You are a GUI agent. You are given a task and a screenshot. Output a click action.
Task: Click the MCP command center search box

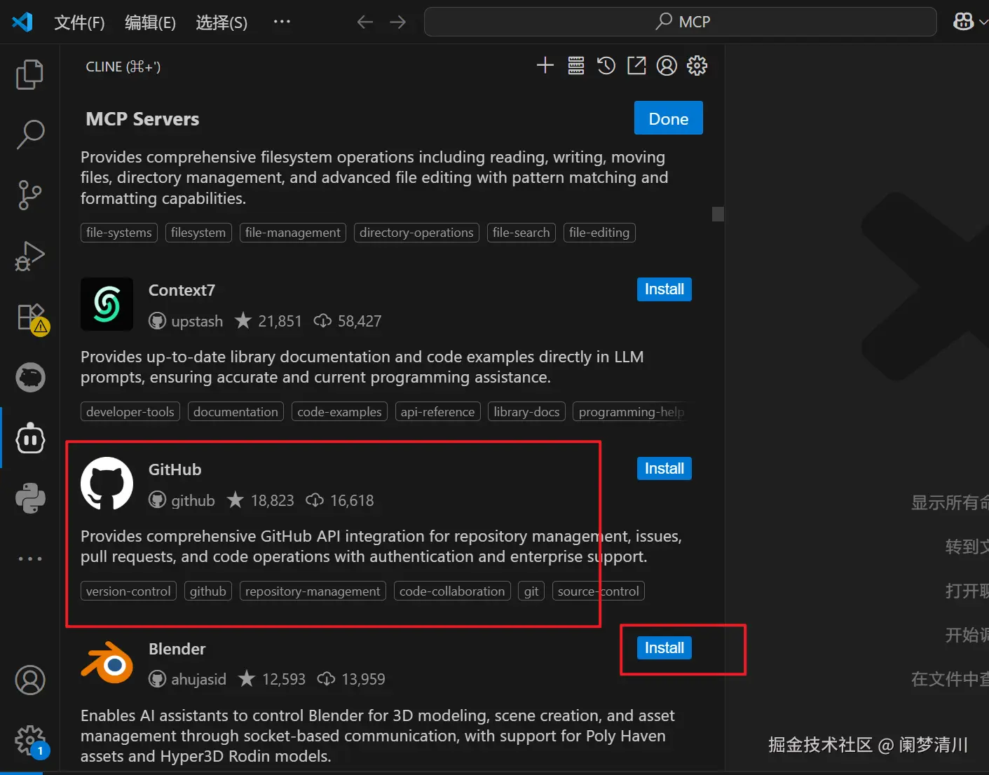coord(680,22)
